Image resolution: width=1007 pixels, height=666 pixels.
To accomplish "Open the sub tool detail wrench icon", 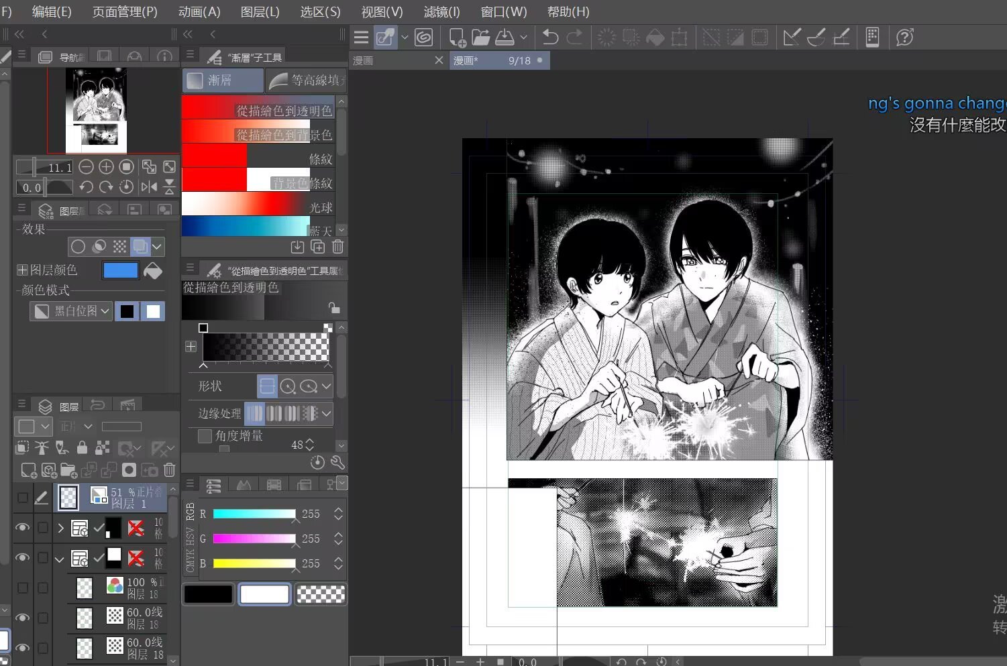I will point(337,462).
